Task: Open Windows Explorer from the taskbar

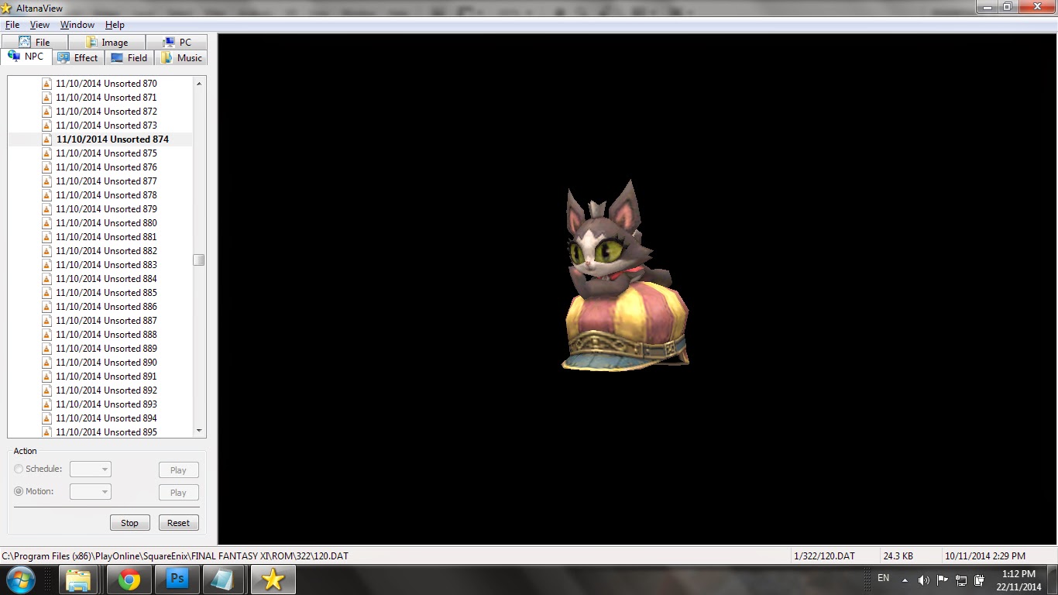Action: point(78,580)
